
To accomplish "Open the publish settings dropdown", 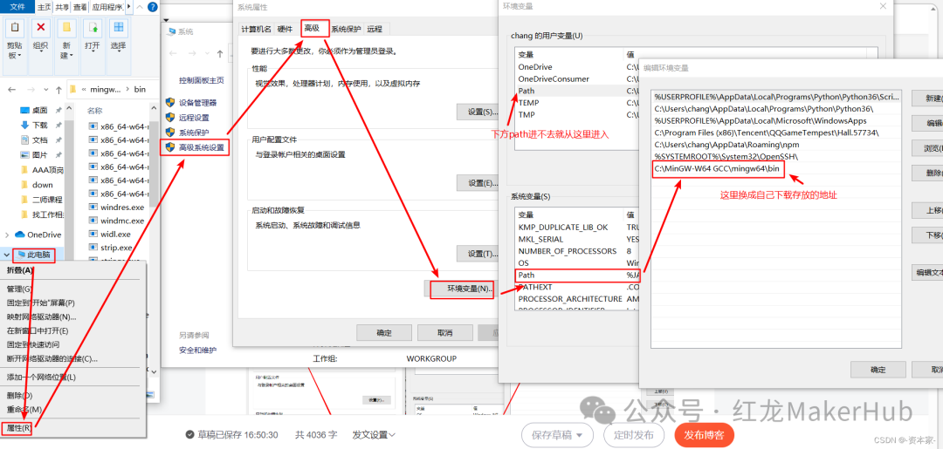I will click(x=374, y=434).
